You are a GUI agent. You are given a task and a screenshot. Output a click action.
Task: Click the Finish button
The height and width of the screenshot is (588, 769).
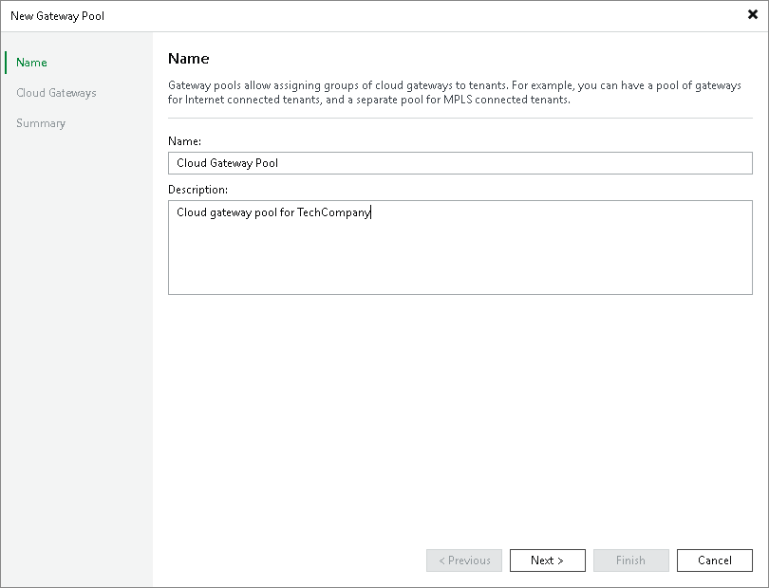630,560
